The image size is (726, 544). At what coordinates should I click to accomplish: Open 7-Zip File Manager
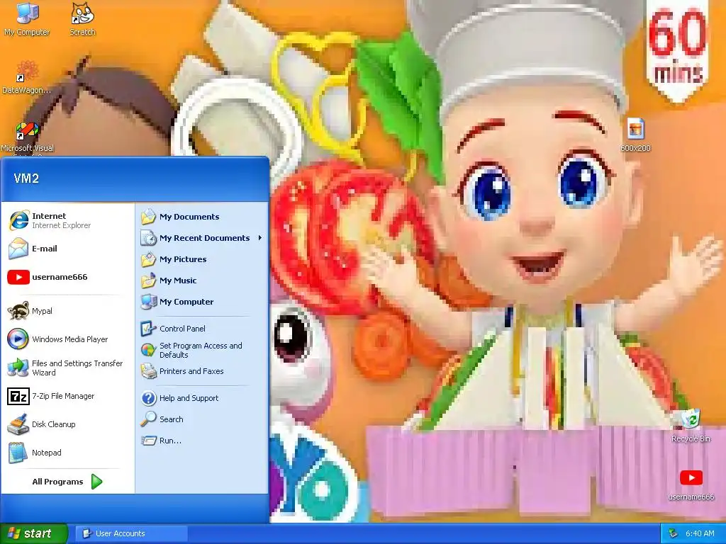pos(68,396)
